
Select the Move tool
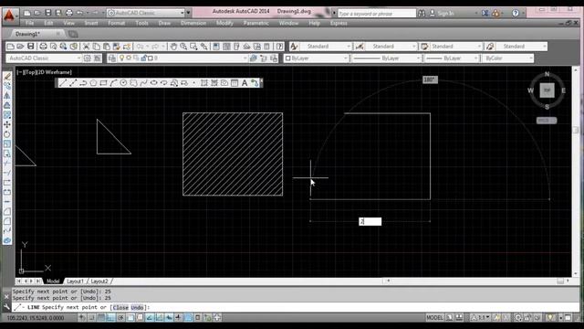pyautogui.click(x=7, y=124)
